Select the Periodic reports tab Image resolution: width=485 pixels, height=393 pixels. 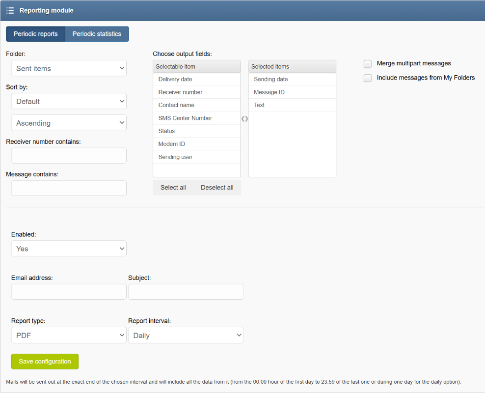pyautogui.click(x=35, y=34)
